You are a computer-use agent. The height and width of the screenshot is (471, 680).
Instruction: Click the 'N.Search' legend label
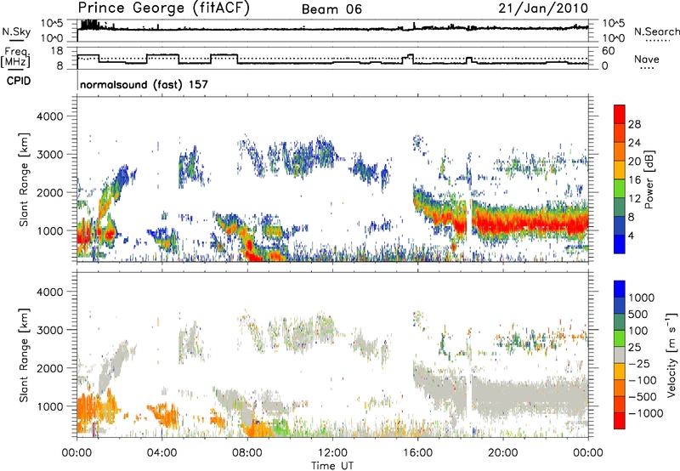pyautogui.click(x=656, y=31)
